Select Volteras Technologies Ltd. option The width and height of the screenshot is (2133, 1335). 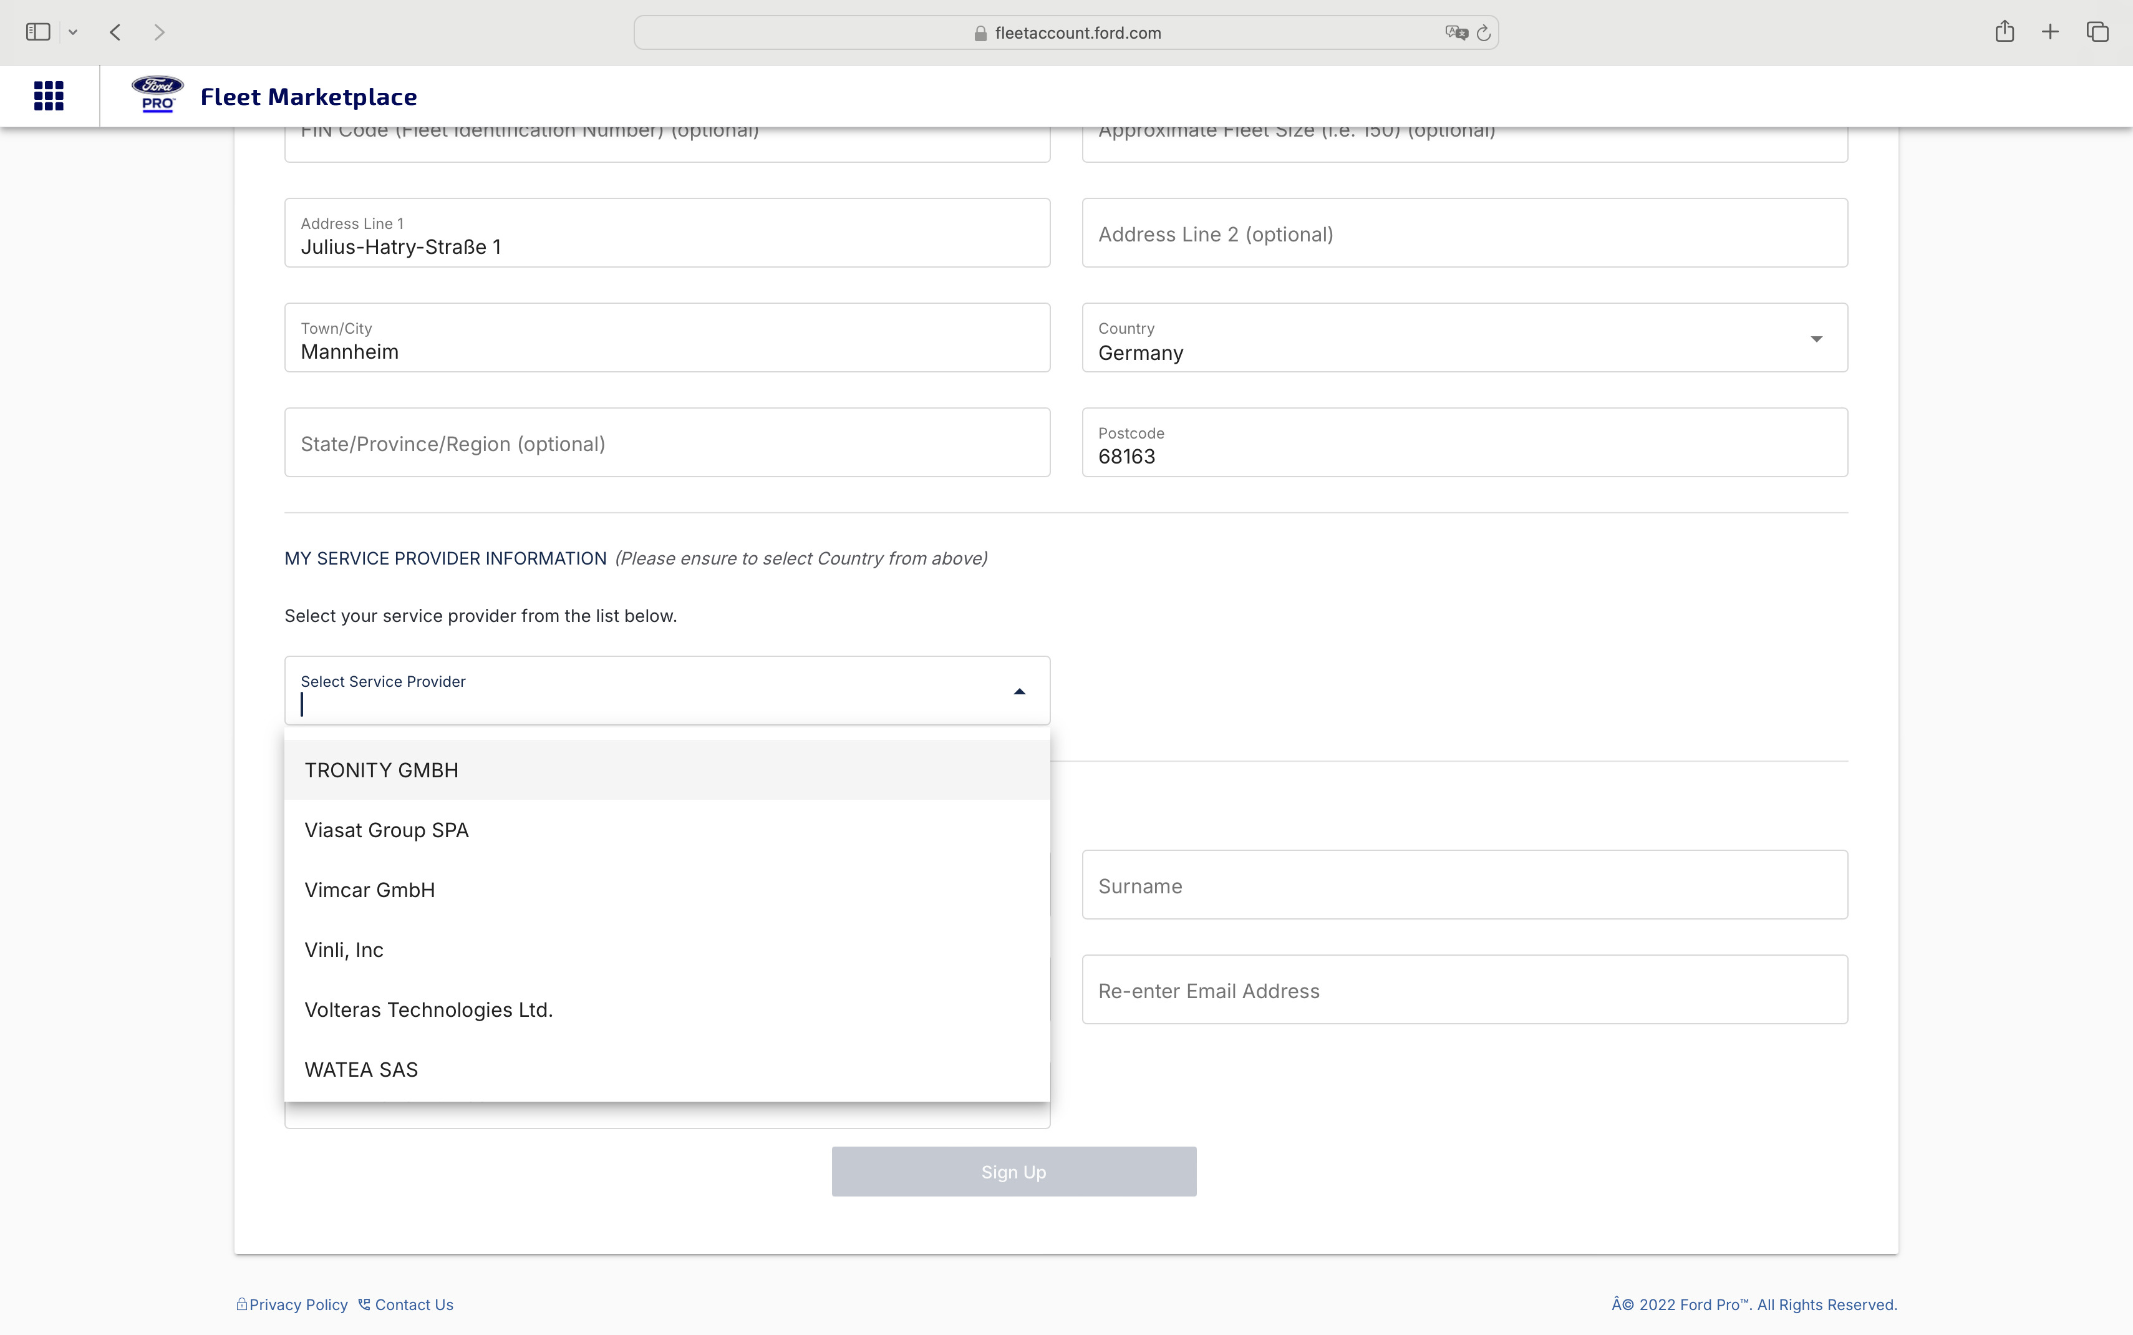pos(667,1009)
